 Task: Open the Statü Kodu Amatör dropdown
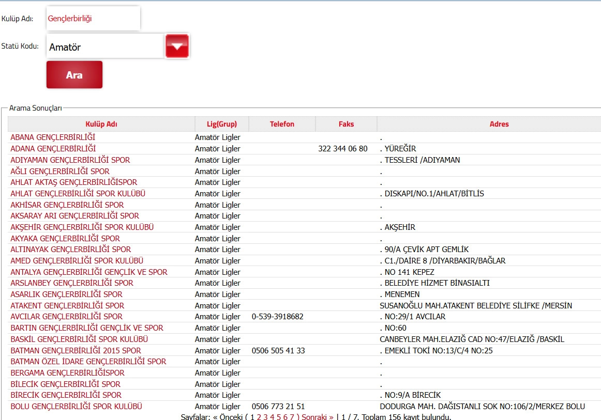tap(105, 46)
